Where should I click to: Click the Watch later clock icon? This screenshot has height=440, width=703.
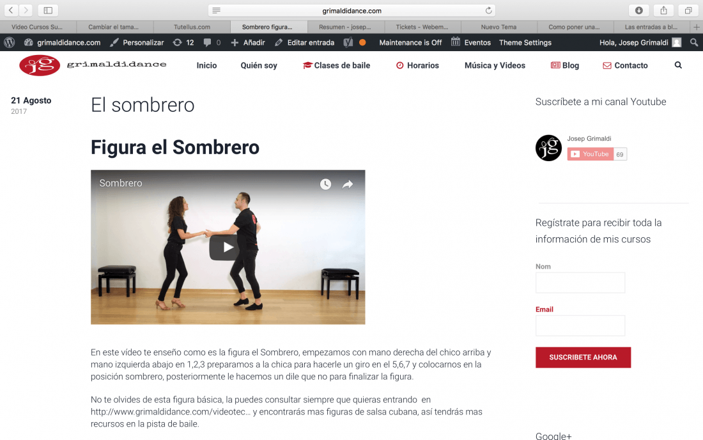coord(325,184)
